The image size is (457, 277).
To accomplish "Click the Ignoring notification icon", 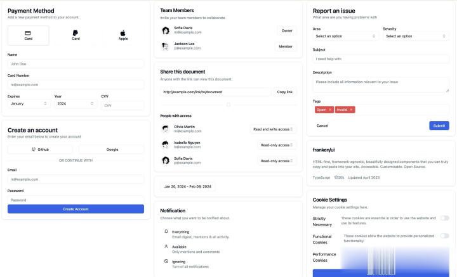I will coord(166,261).
